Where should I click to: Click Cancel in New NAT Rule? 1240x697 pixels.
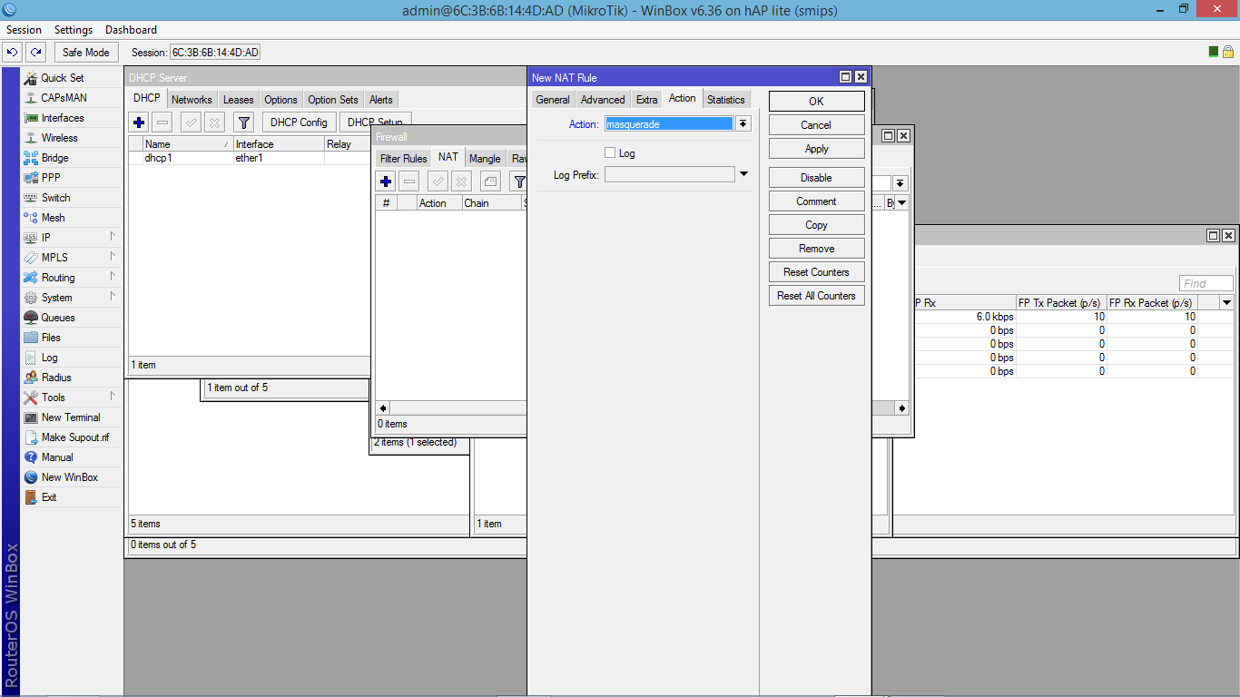coord(817,125)
